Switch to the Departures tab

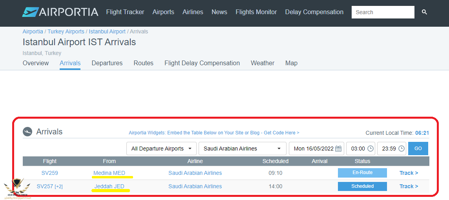(x=107, y=63)
